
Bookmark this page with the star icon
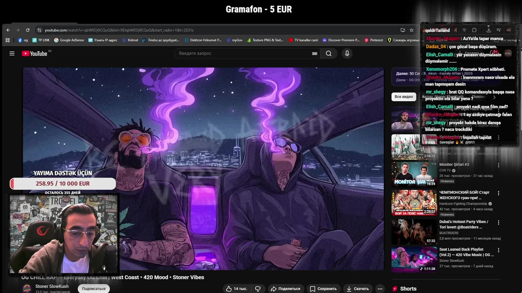click(x=411, y=30)
